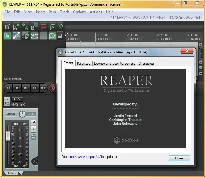Viewport: 206px width, 178px height.
Task: Solo the master track with S
Action: coord(34,129)
